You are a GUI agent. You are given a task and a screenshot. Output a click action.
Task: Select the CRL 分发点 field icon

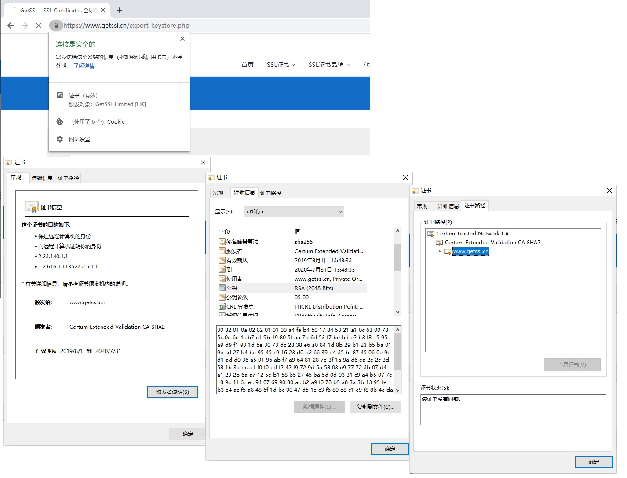(x=222, y=306)
